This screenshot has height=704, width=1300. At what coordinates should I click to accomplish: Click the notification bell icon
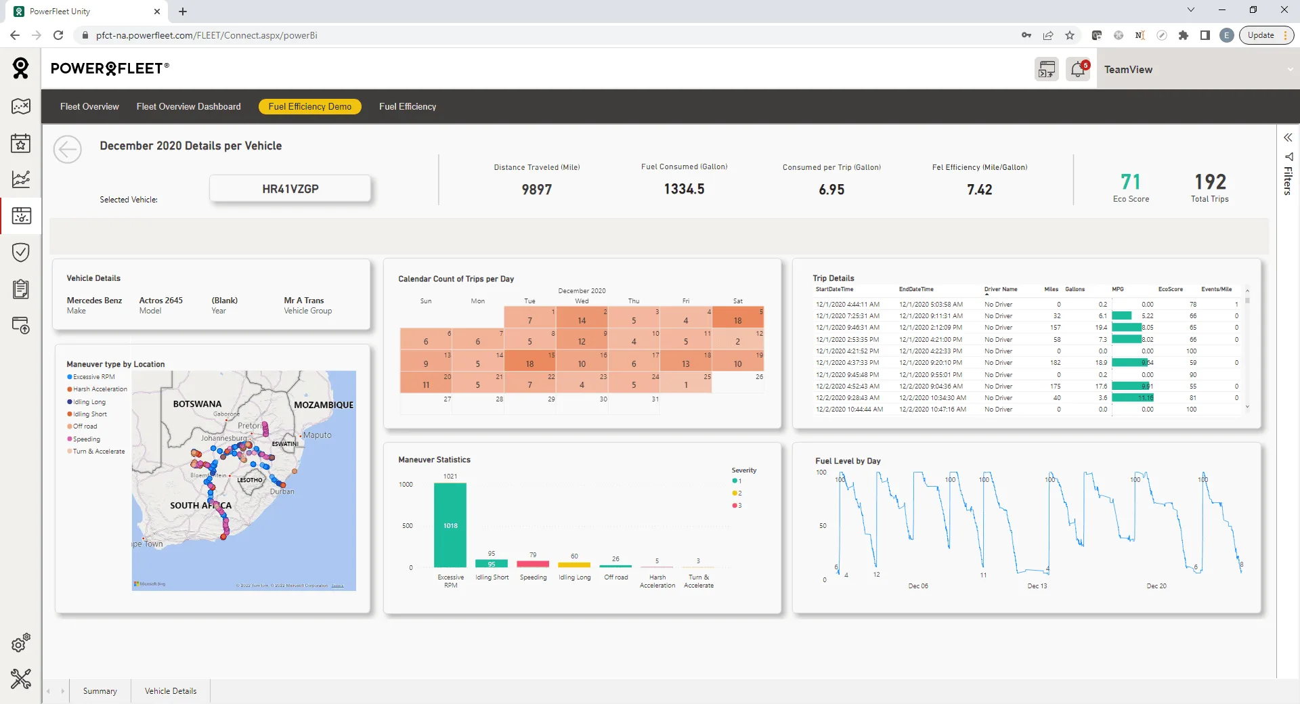1077,69
